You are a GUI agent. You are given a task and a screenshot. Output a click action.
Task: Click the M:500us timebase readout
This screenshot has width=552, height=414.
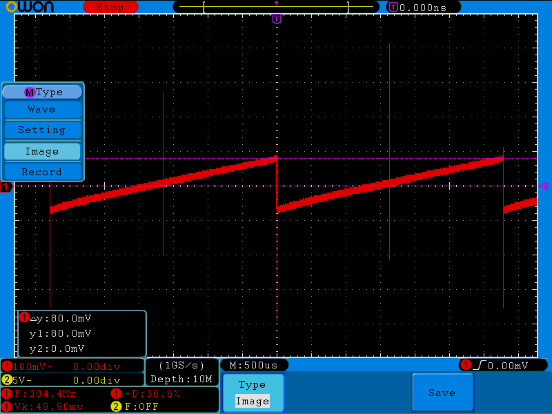tap(253, 365)
